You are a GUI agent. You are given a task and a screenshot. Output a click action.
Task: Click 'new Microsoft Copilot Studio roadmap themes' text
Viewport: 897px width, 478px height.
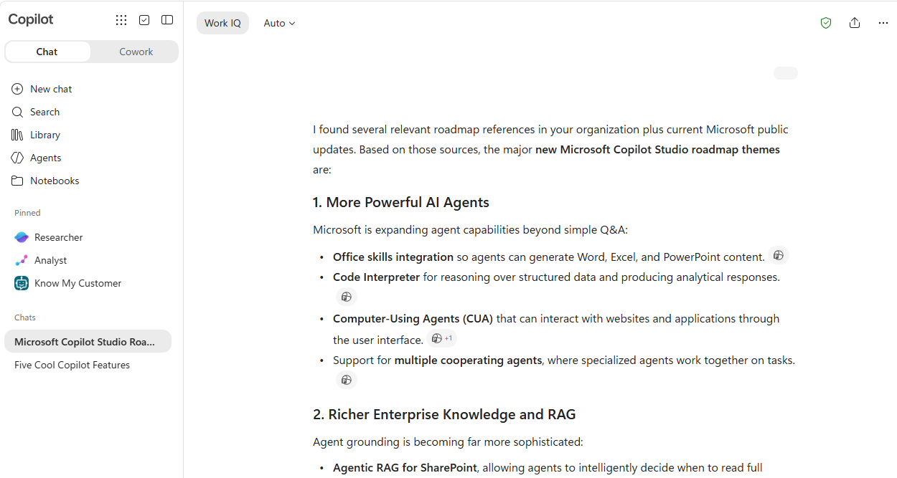pos(657,150)
